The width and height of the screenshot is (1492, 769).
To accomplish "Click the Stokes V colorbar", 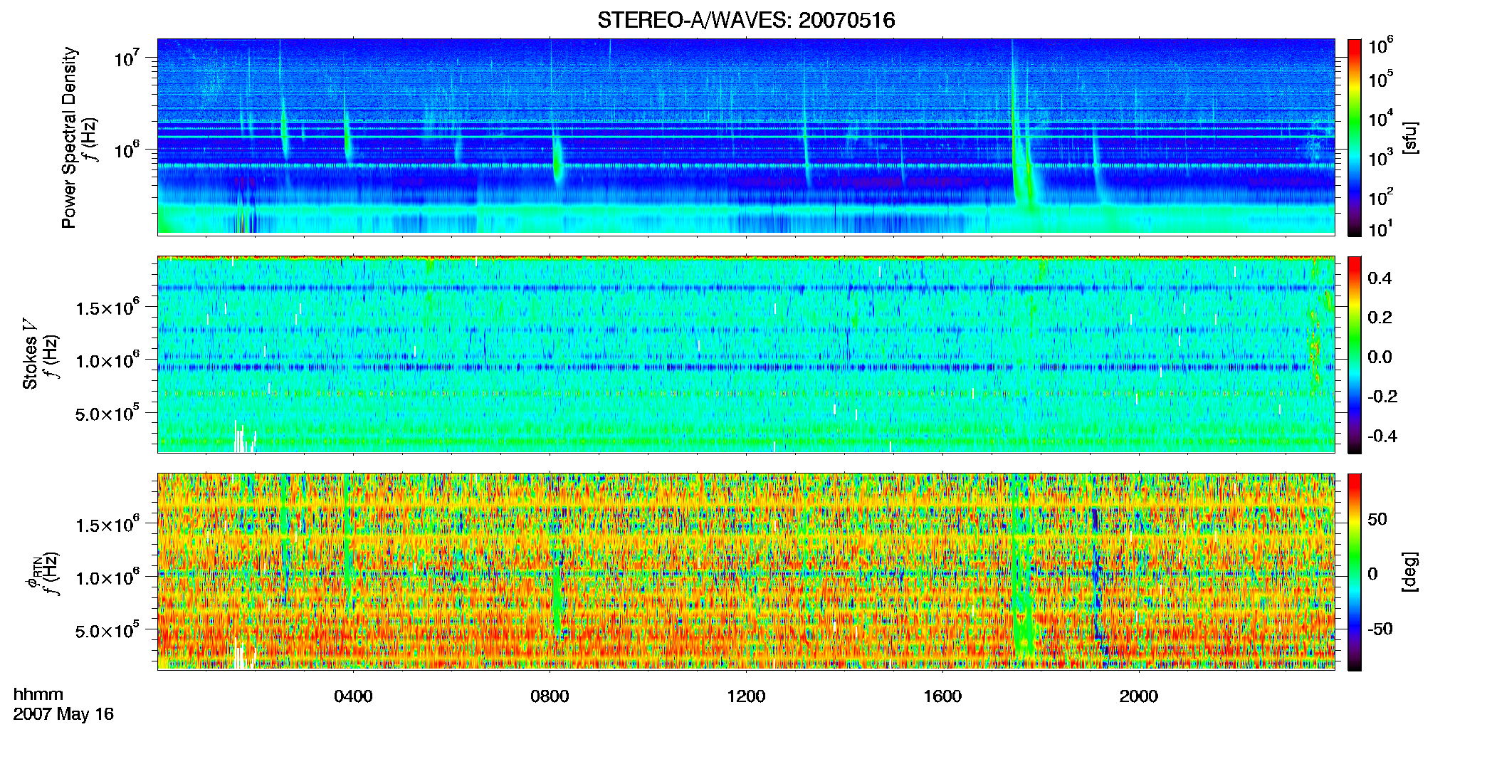I will [1355, 355].
